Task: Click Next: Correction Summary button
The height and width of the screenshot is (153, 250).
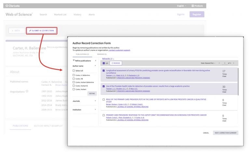Action: 226,133
